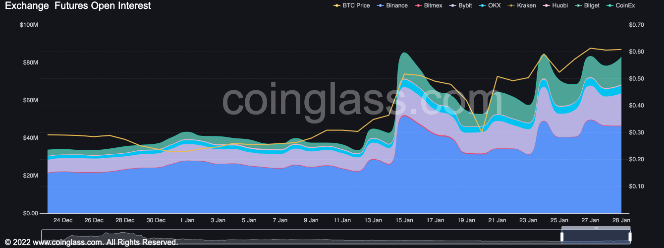Click the chart title Exchange Futures Open Interest
This screenshot has height=248, width=664.
click(78, 6)
